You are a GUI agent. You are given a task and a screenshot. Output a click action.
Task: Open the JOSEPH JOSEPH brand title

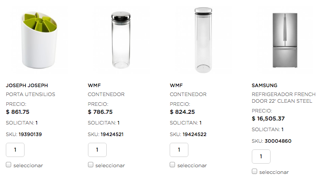pyautogui.click(x=27, y=85)
